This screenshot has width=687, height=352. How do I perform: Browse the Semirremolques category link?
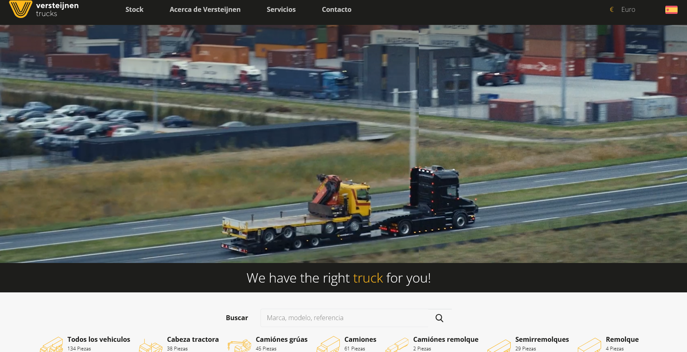(x=542, y=339)
